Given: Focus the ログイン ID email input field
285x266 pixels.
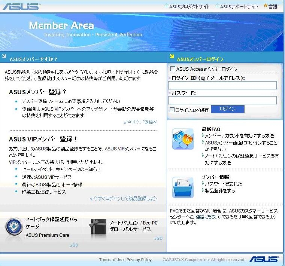Looking at the screenshot, I should 222,85.
